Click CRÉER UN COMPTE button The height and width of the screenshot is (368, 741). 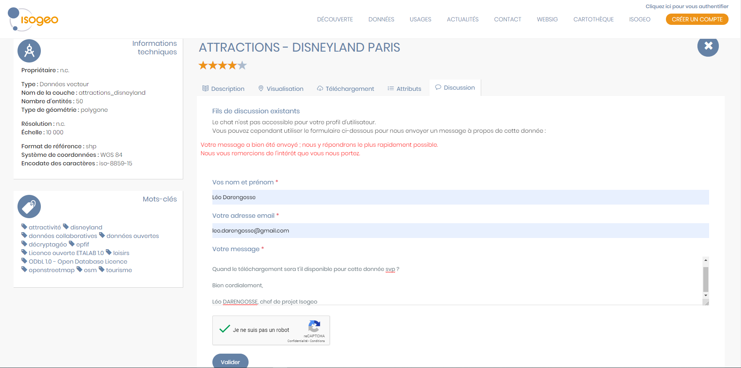point(697,19)
